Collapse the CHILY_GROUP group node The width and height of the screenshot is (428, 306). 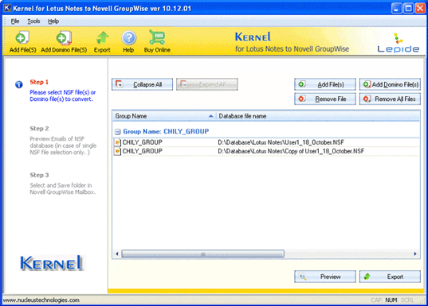tap(117, 132)
